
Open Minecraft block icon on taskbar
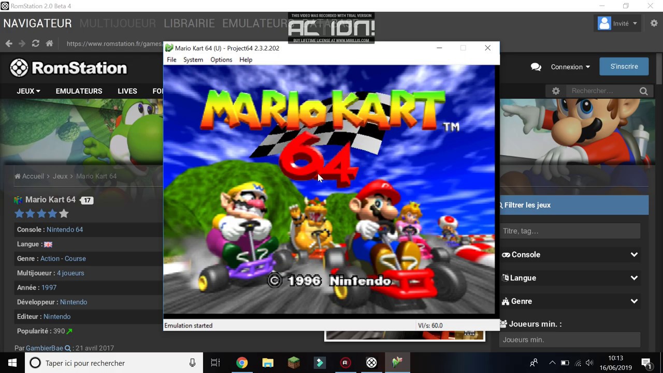tap(294, 363)
